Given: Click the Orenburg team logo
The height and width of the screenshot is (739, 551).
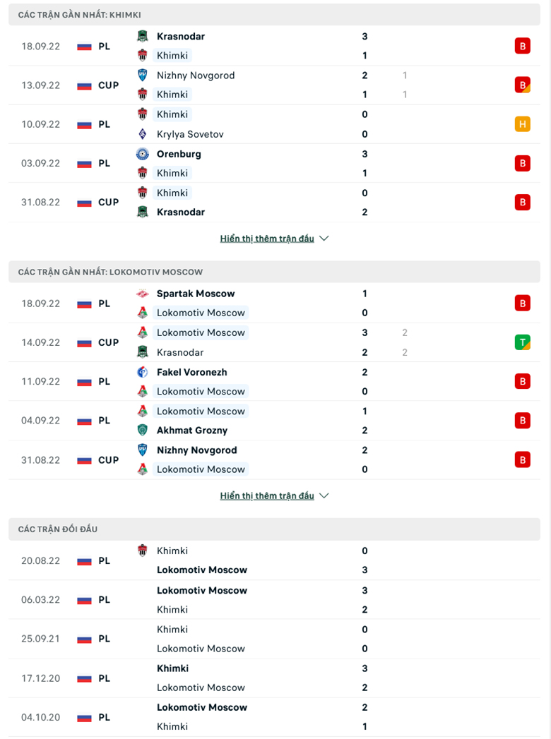Looking at the screenshot, I should coord(143,154).
